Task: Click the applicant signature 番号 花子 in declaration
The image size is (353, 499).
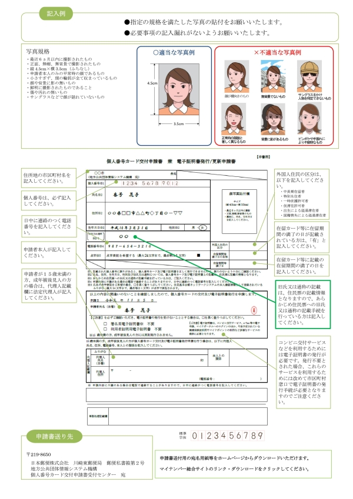Action: (137, 310)
